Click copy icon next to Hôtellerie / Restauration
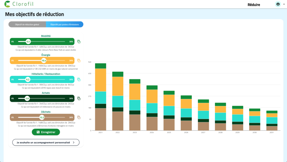 pyautogui.click(x=79, y=79)
